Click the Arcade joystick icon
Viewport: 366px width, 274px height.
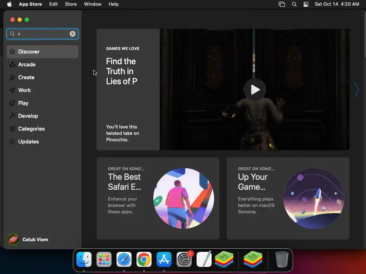click(12, 64)
